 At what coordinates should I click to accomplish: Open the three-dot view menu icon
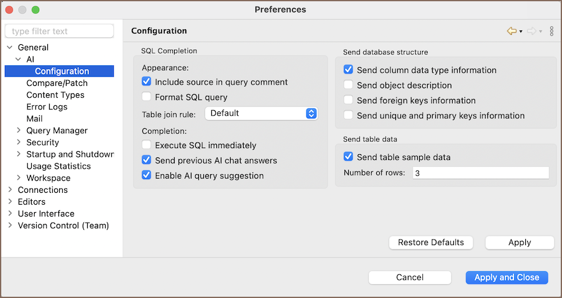tap(551, 31)
